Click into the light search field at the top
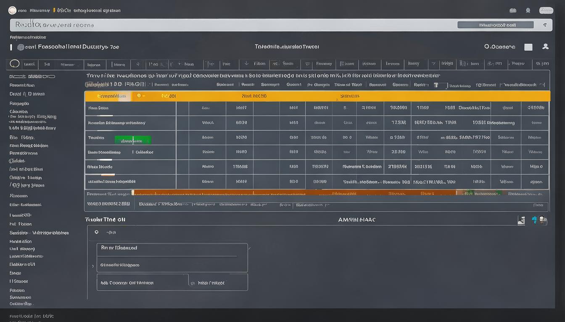This screenshot has width=565, height=322. tap(233, 25)
